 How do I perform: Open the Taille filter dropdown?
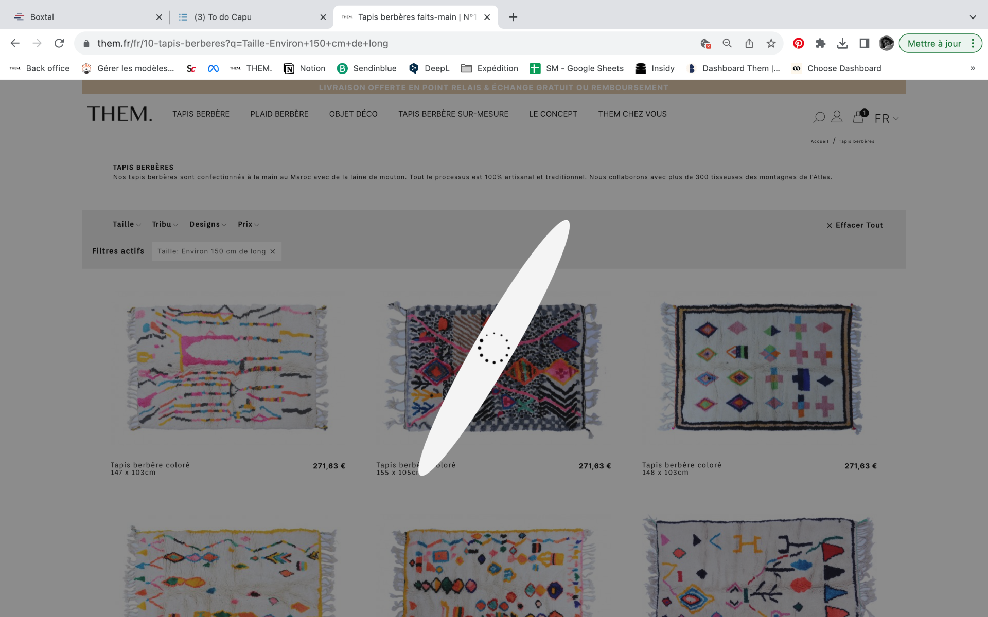coord(127,224)
